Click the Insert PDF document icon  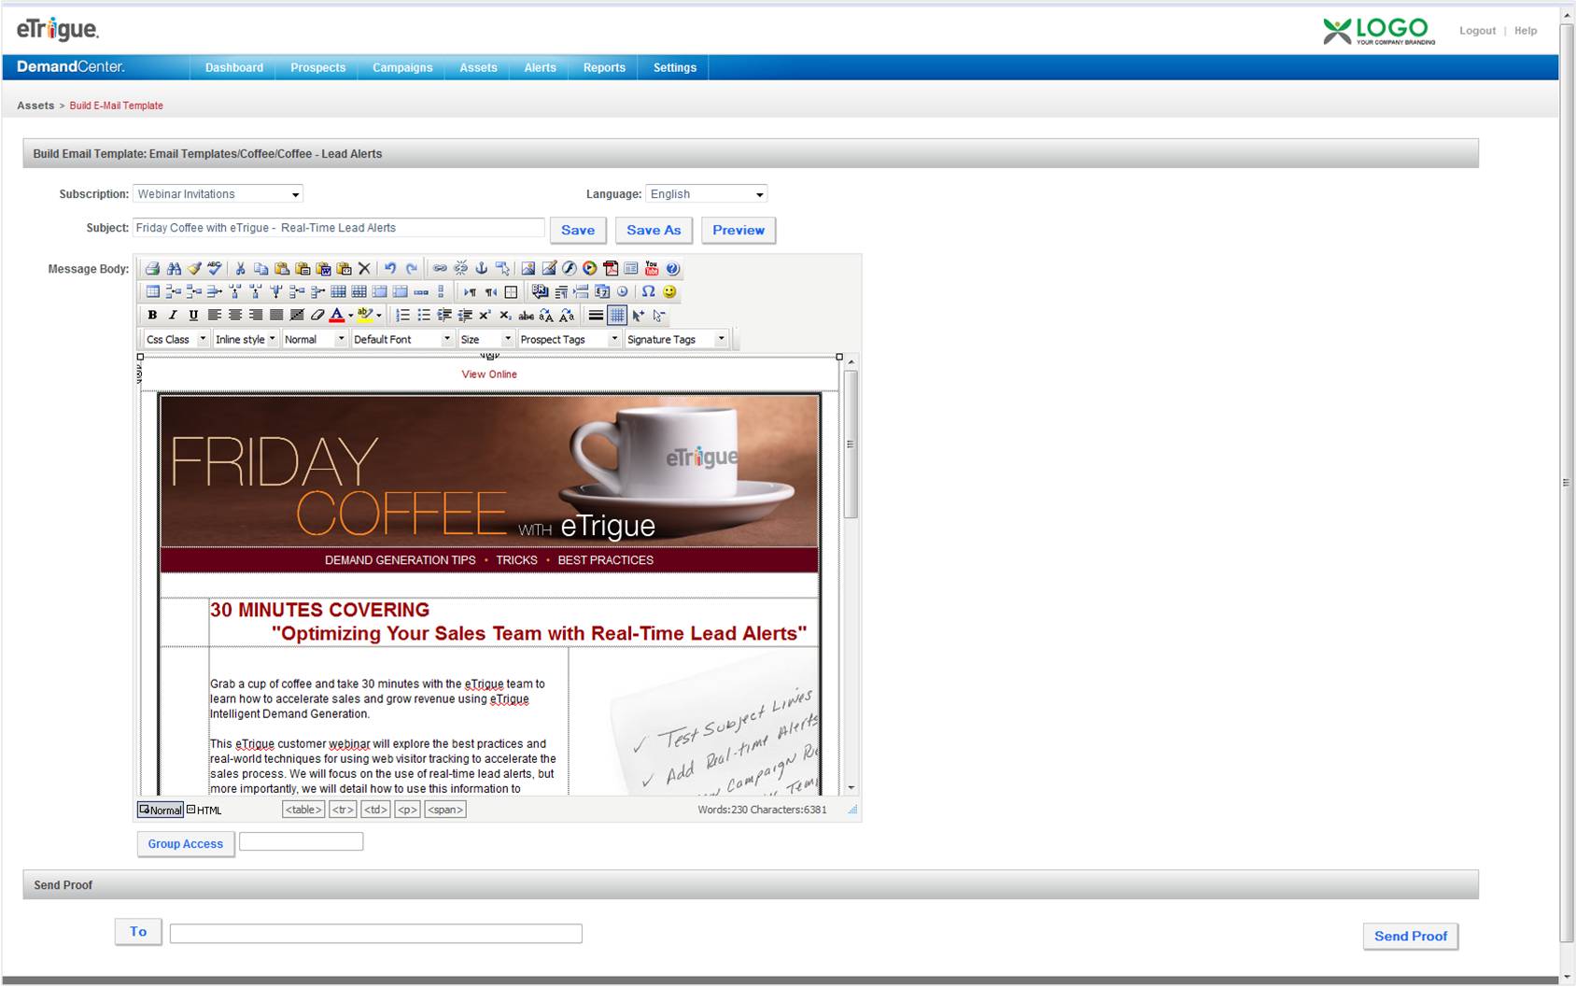click(x=611, y=269)
